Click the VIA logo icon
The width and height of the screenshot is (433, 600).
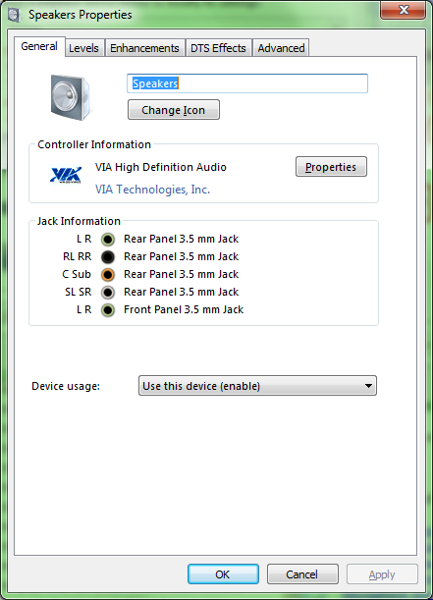point(66,175)
